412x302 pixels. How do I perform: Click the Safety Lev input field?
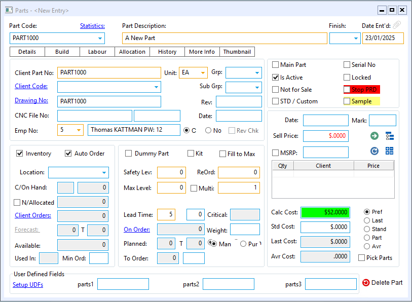coord(172,172)
